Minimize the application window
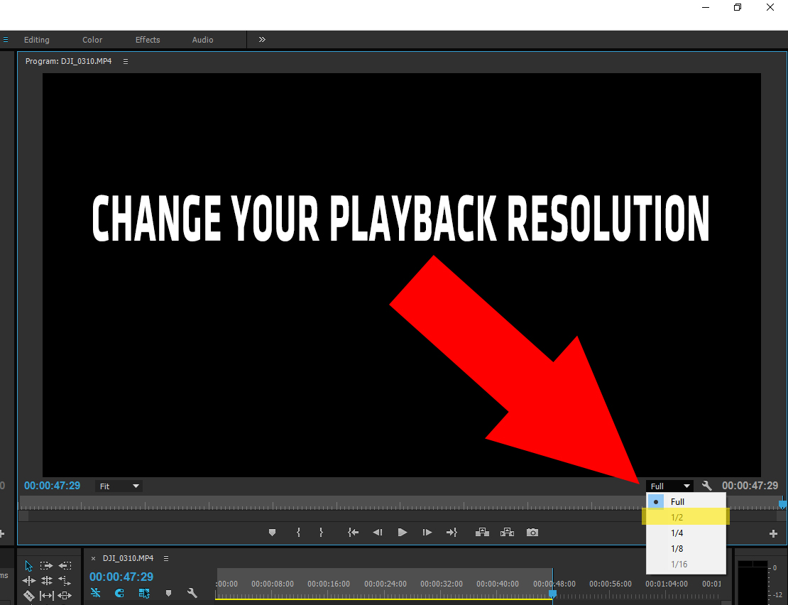The height and width of the screenshot is (605, 788). [x=706, y=7]
